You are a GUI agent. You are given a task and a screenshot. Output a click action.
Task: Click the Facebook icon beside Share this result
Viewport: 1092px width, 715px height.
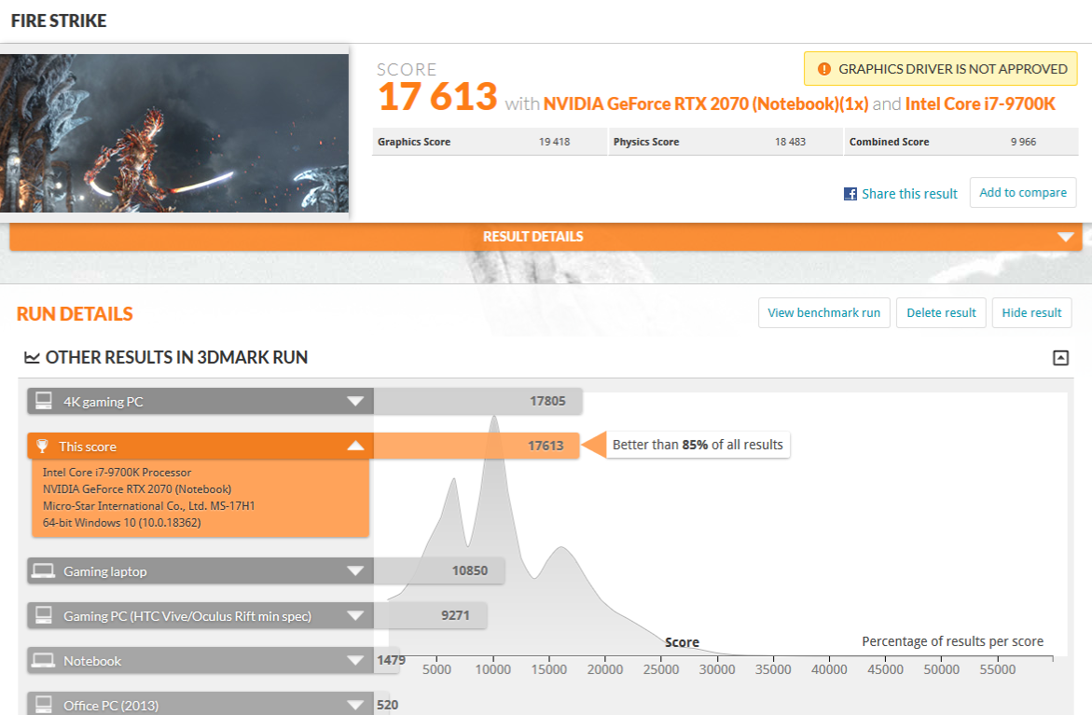(850, 194)
